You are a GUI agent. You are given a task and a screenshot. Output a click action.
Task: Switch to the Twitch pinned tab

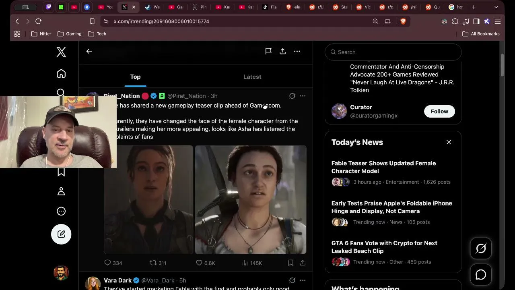tap(49, 7)
